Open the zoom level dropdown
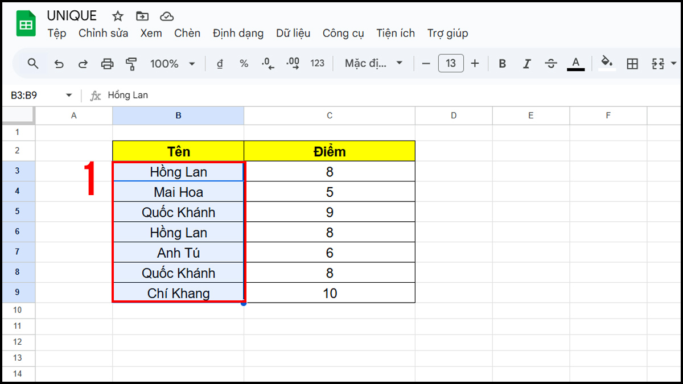This screenshot has height=384, width=683. pos(172,63)
